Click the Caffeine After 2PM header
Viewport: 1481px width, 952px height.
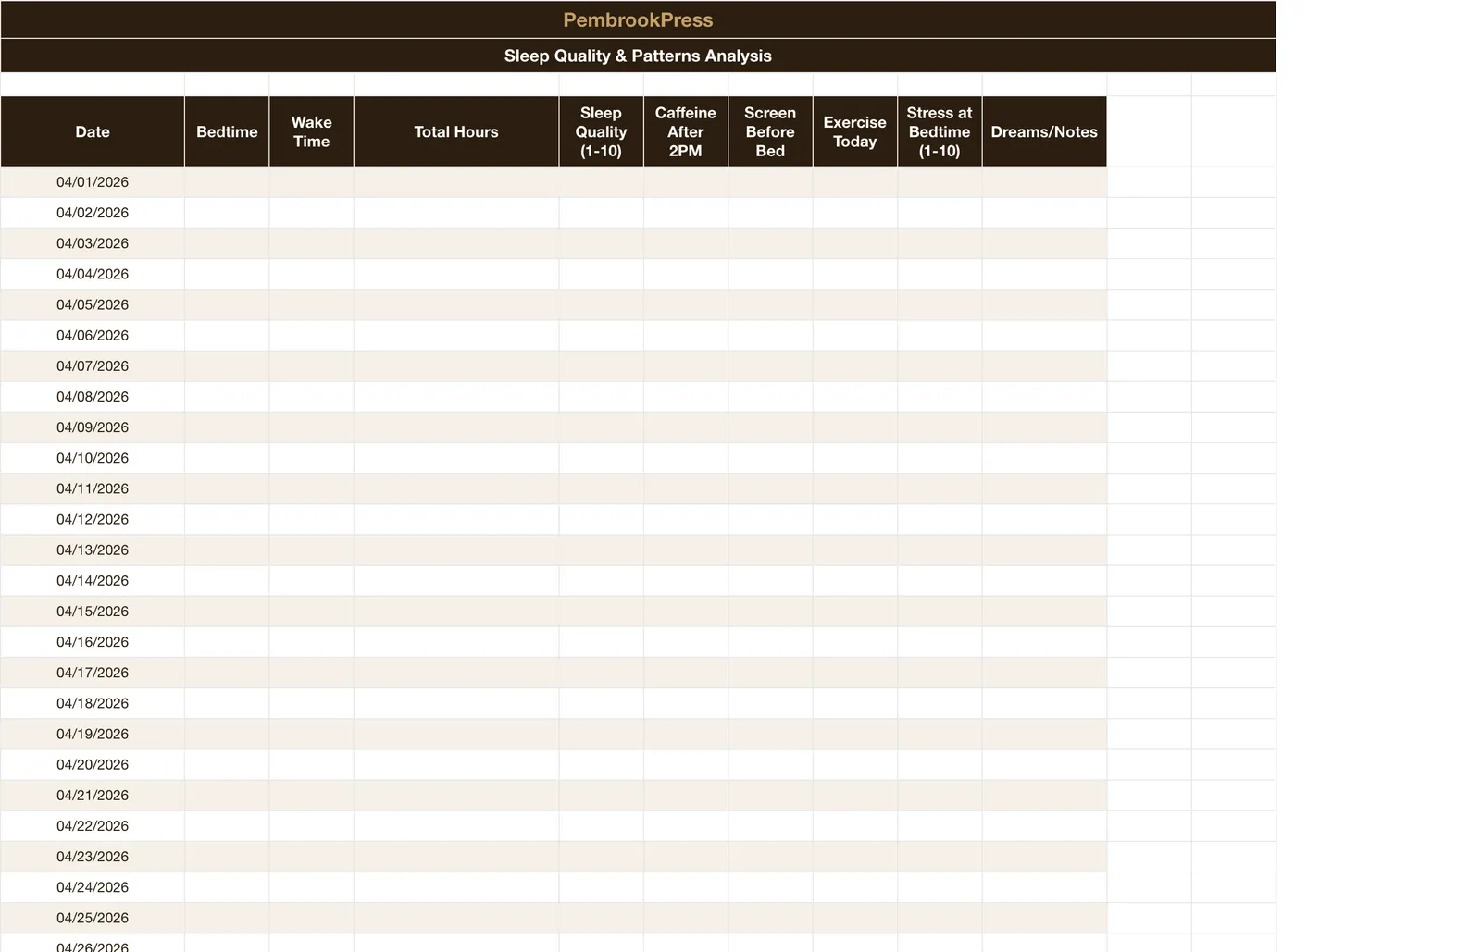pyautogui.click(x=686, y=131)
